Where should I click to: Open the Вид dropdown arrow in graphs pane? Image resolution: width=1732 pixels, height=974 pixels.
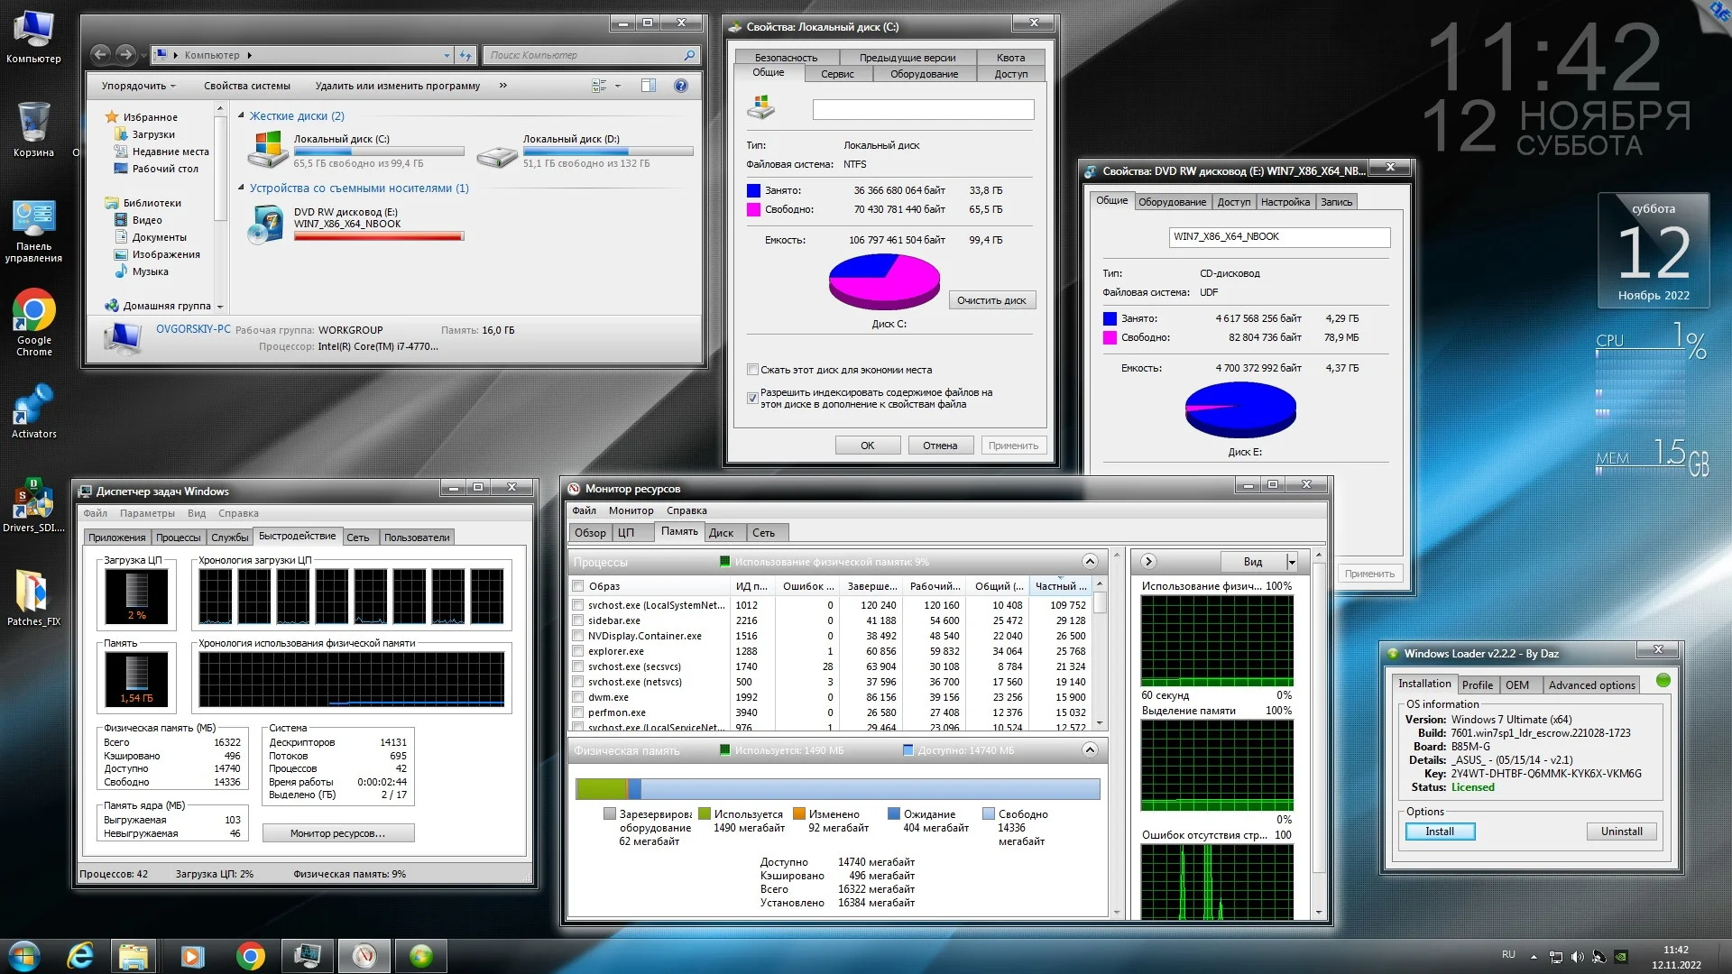1292,562
